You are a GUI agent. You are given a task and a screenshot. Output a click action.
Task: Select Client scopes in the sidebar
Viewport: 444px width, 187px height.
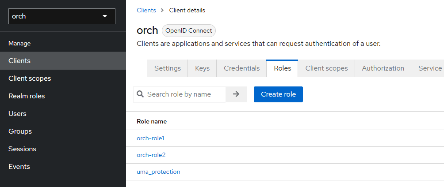[x=30, y=79]
